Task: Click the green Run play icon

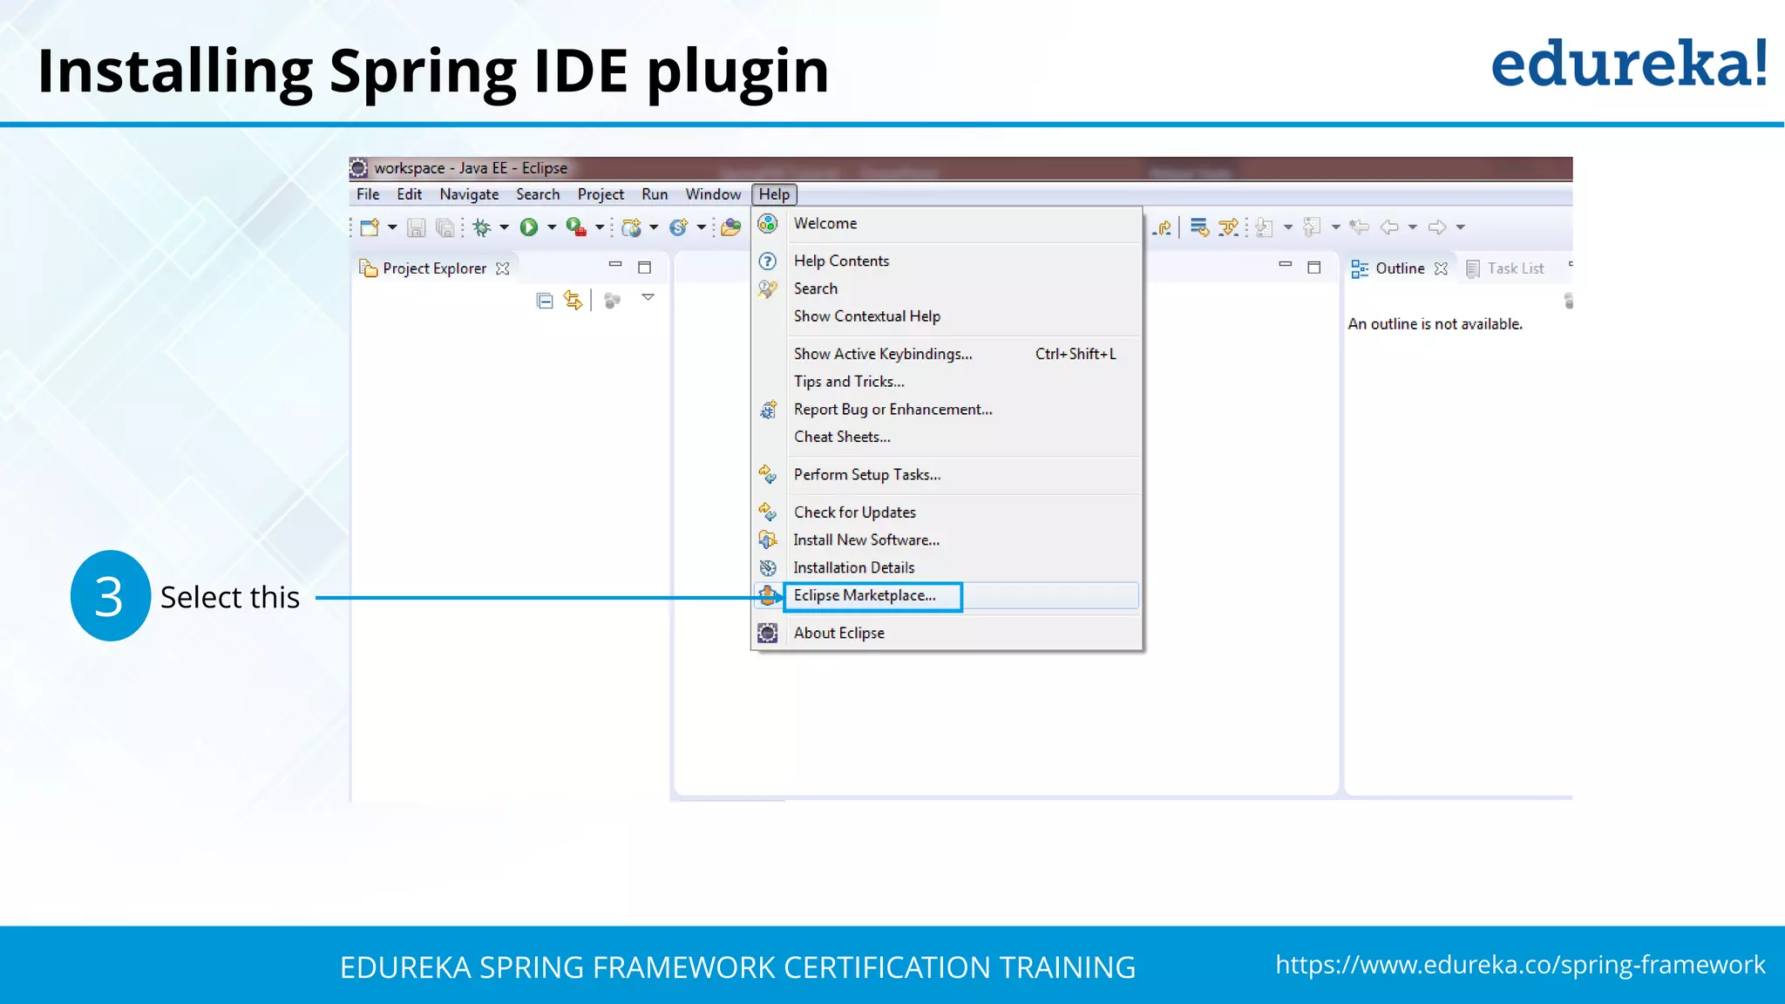Action: pyautogui.click(x=529, y=227)
